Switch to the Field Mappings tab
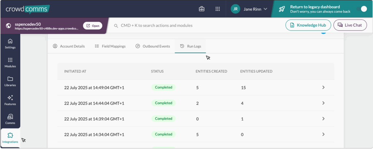This screenshot has height=149, width=373. (x=110, y=46)
